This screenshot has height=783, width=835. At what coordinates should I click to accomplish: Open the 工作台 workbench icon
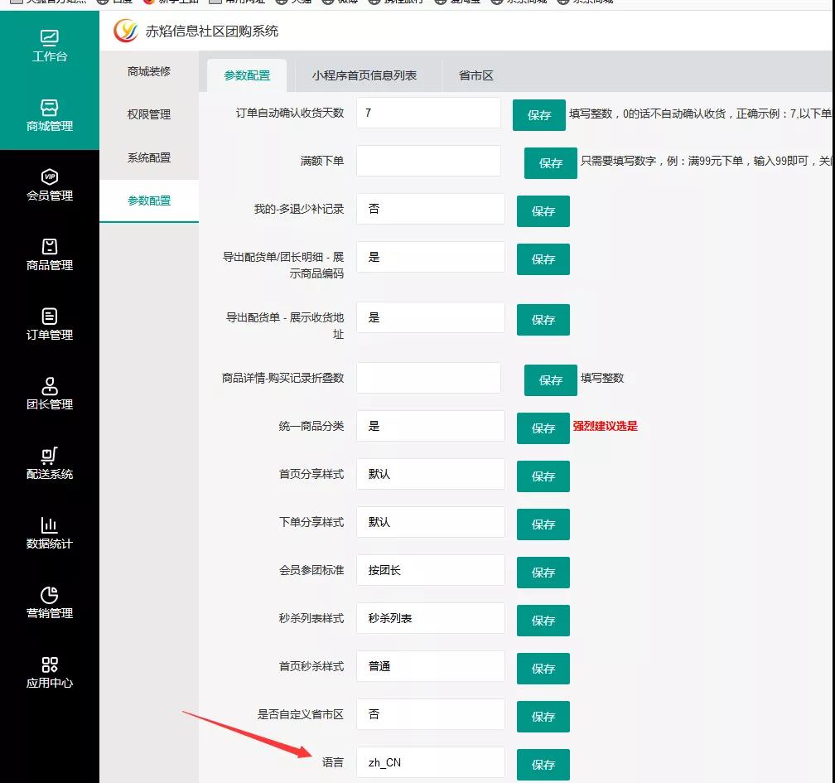pyautogui.click(x=49, y=38)
